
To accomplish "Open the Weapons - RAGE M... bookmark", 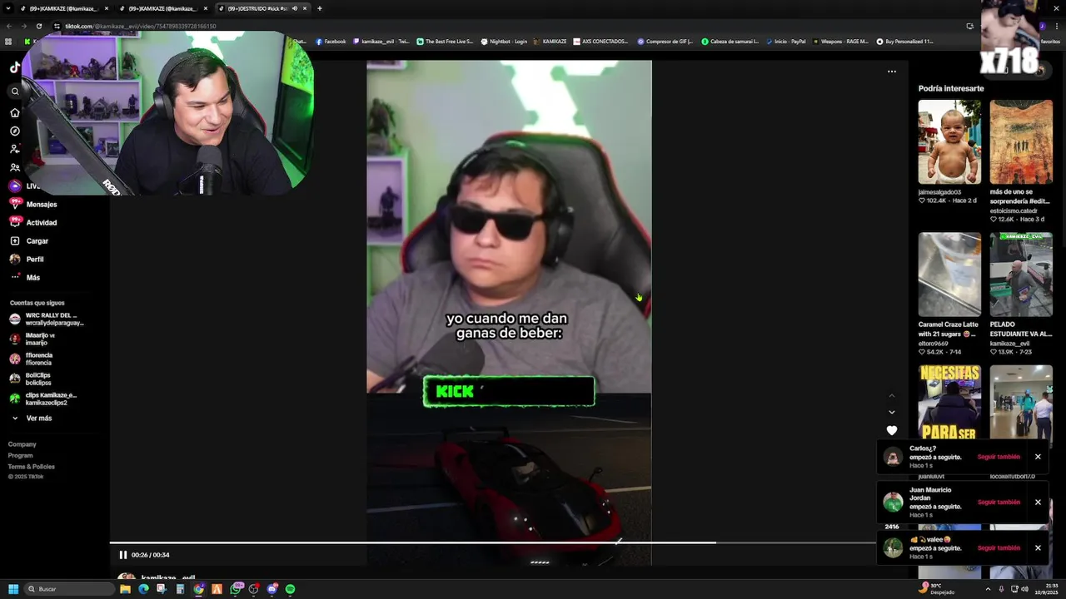I will point(840,42).
